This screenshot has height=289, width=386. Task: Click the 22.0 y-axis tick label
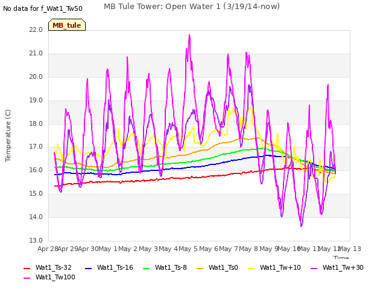(x=36, y=30)
